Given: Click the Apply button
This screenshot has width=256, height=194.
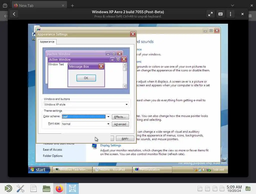Looking at the screenshot, I should [125, 138].
